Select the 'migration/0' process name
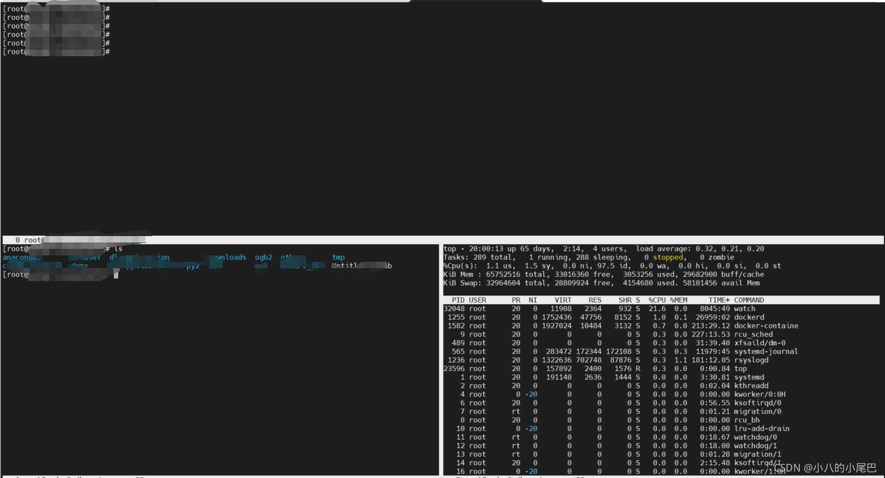Screen dimensions: 885x478 [x=758, y=412]
